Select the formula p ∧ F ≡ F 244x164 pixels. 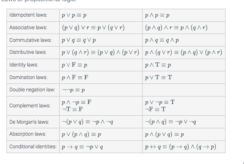pyautogui.click(x=75, y=77)
